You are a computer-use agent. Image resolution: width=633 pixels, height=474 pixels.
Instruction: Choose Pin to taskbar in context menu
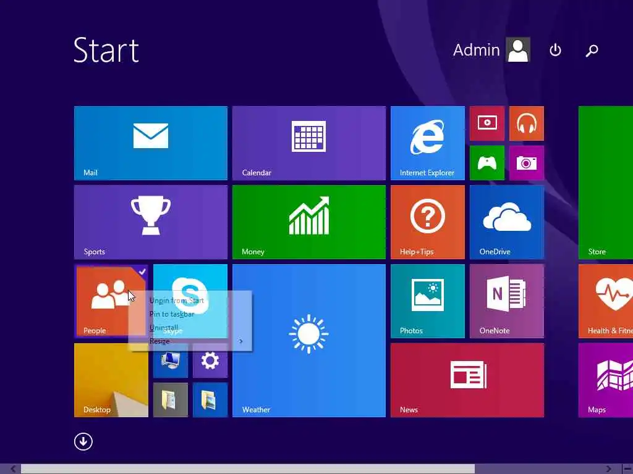coord(190,314)
